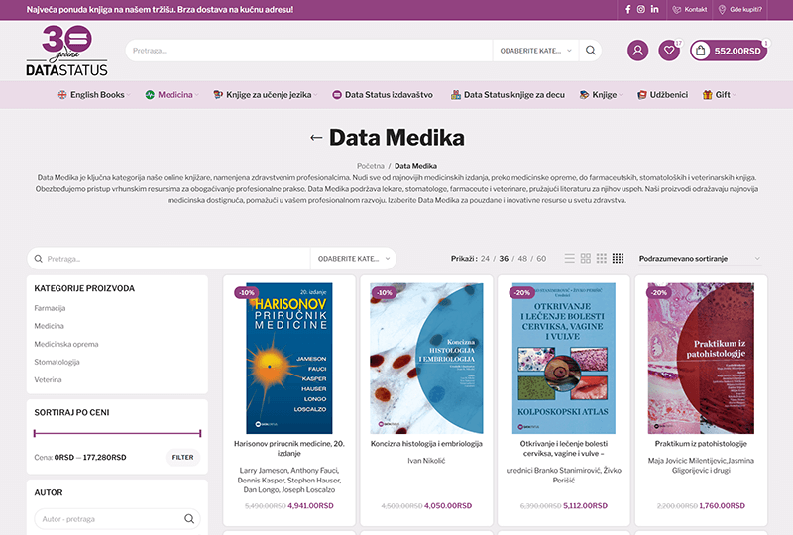Viewport: 793px width, 535px height.
Task: Open Knjige za učenje jezika menu
Action: (265, 94)
